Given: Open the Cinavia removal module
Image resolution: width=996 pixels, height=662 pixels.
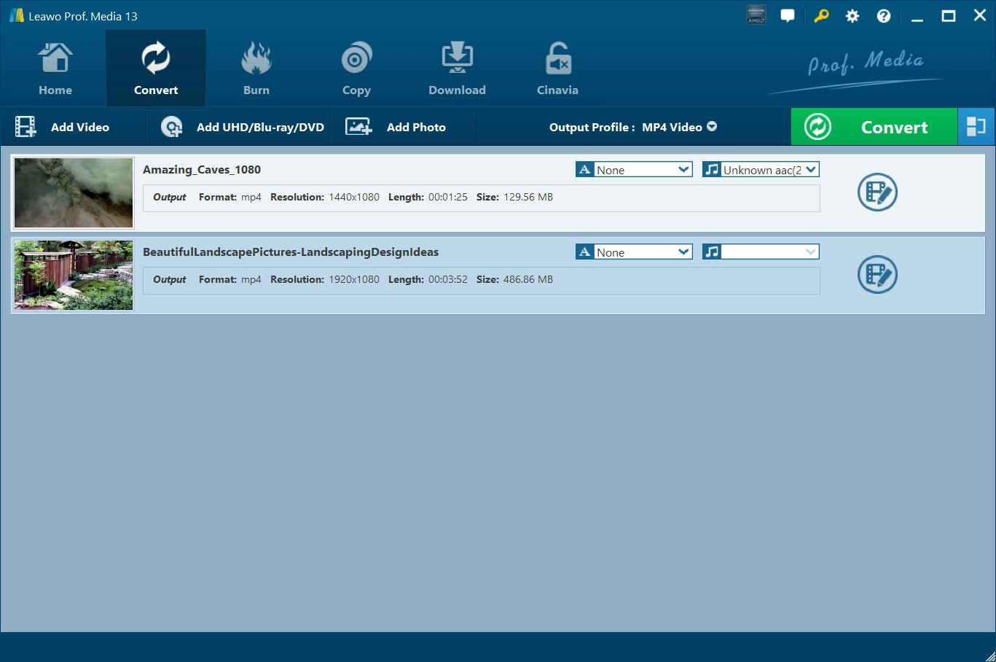Looking at the screenshot, I should click(x=557, y=69).
